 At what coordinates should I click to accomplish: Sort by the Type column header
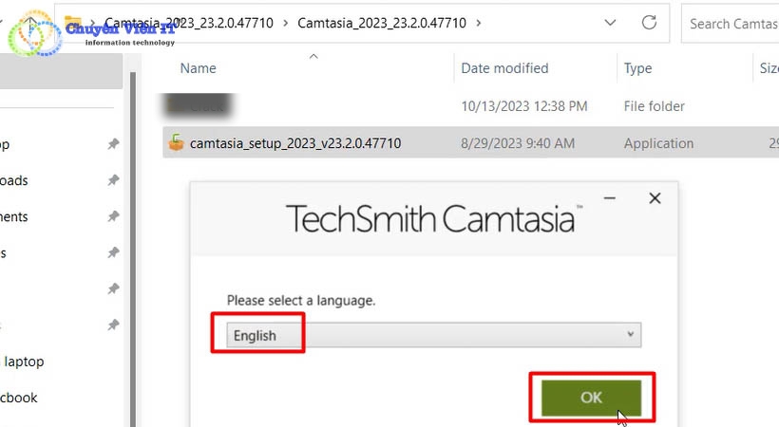[x=637, y=68]
